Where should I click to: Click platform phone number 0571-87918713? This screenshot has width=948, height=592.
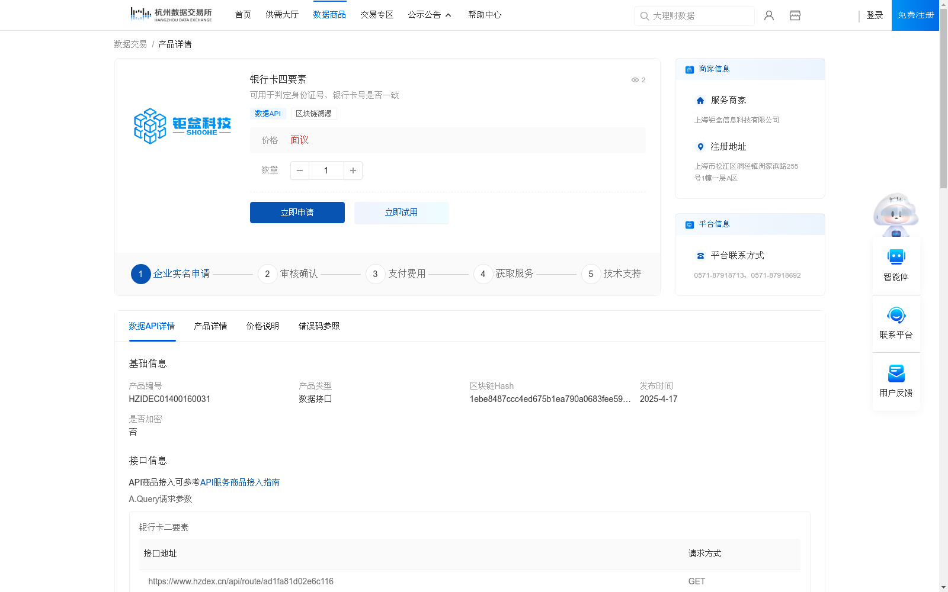click(720, 275)
